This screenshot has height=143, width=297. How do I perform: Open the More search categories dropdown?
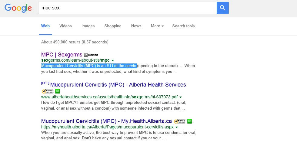pos(157,26)
